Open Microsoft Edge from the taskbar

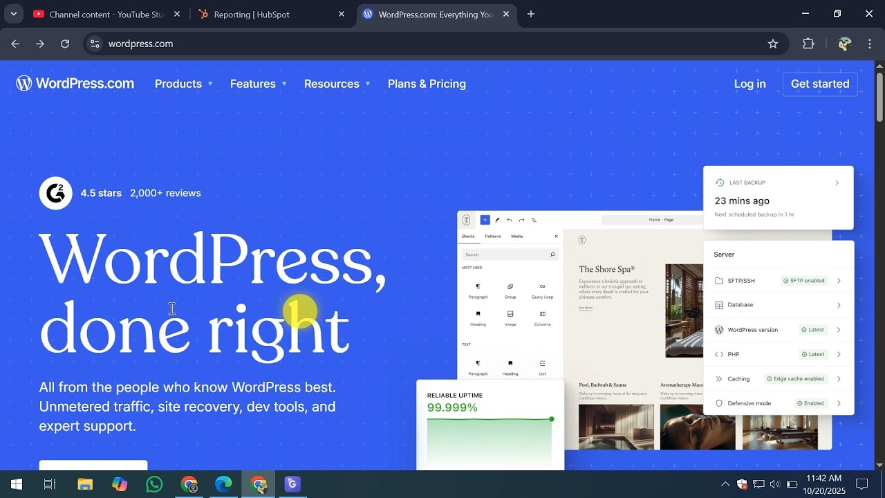[223, 484]
